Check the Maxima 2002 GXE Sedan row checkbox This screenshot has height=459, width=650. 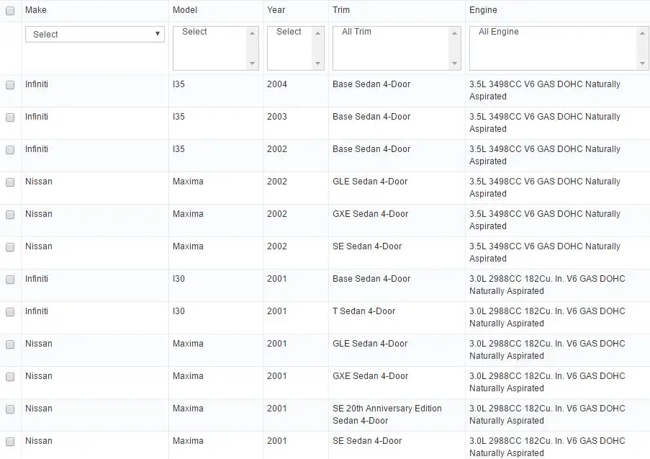click(10, 215)
